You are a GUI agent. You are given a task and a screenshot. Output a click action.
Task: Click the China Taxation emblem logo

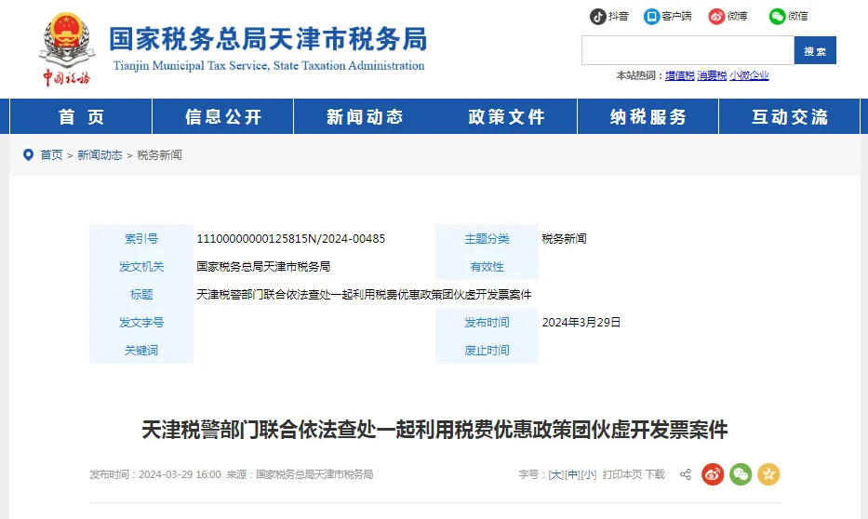point(66,48)
